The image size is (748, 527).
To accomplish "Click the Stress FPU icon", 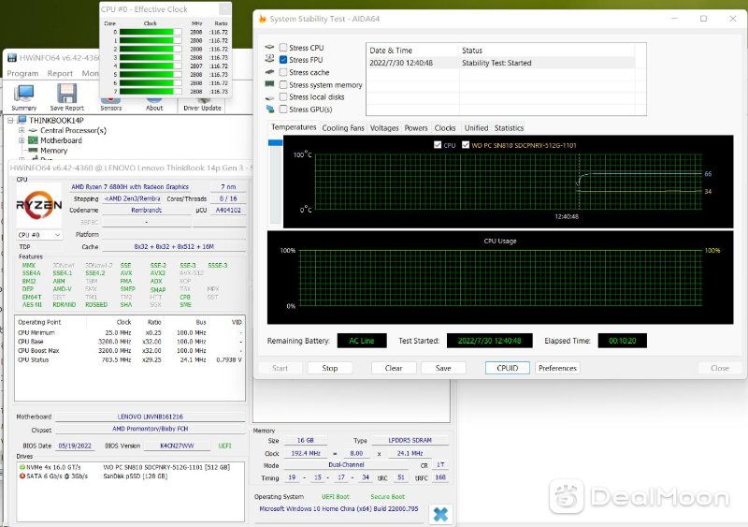I will click(x=269, y=59).
